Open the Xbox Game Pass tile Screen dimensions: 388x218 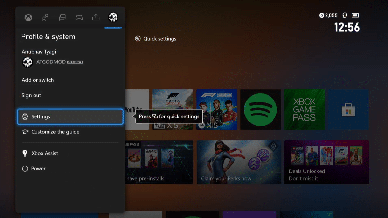pyautogui.click(x=304, y=110)
